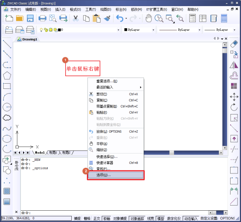Switch to the Model tab
This screenshot has width=241, height=222.
pos(40,153)
